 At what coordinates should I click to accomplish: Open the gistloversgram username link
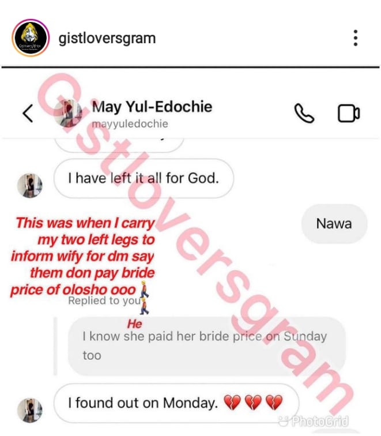[x=107, y=38]
